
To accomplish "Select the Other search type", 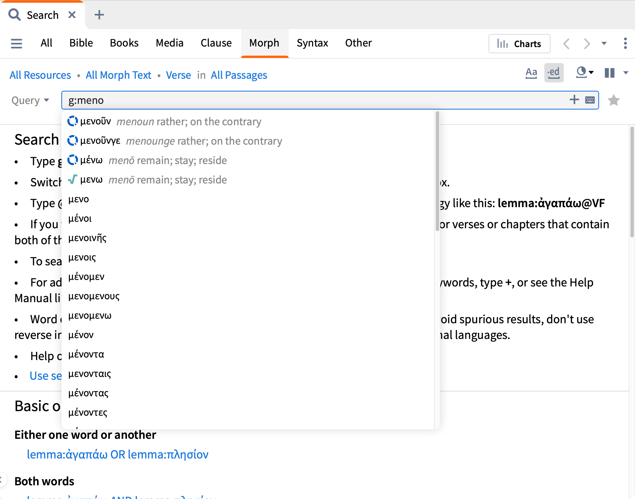I will click(x=358, y=43).
